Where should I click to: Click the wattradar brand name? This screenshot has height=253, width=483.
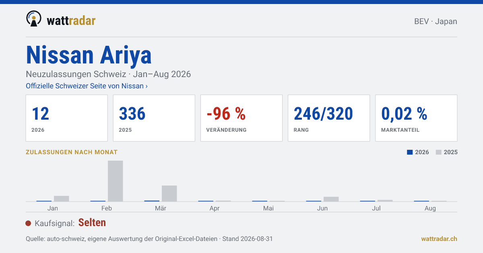pos(71,20)
